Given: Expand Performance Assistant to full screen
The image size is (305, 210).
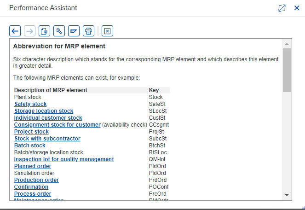Looking at the screenshot, I should (282, 8).
